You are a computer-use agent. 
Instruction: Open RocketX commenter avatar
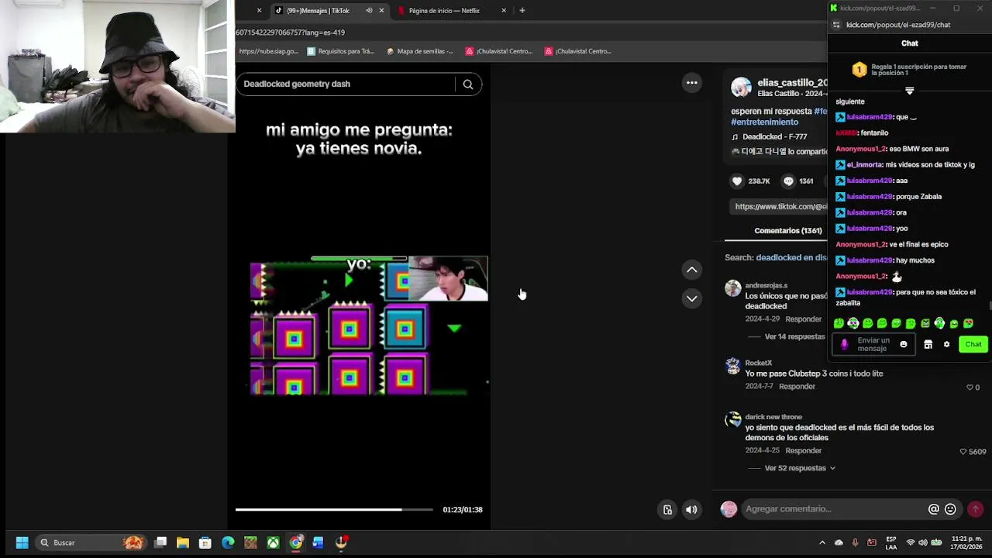point(732,366)
